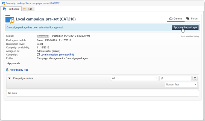Open the Local campaign_pre-set (OP1) link
This screenshot has height=121, width=205.
[57, 54]
